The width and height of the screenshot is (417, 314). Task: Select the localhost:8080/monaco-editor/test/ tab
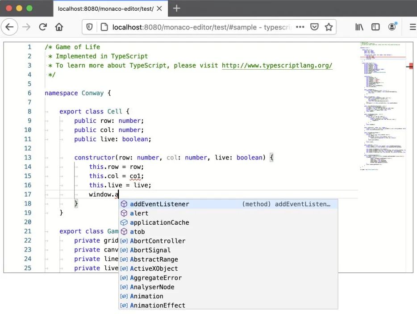coord(110,8)
